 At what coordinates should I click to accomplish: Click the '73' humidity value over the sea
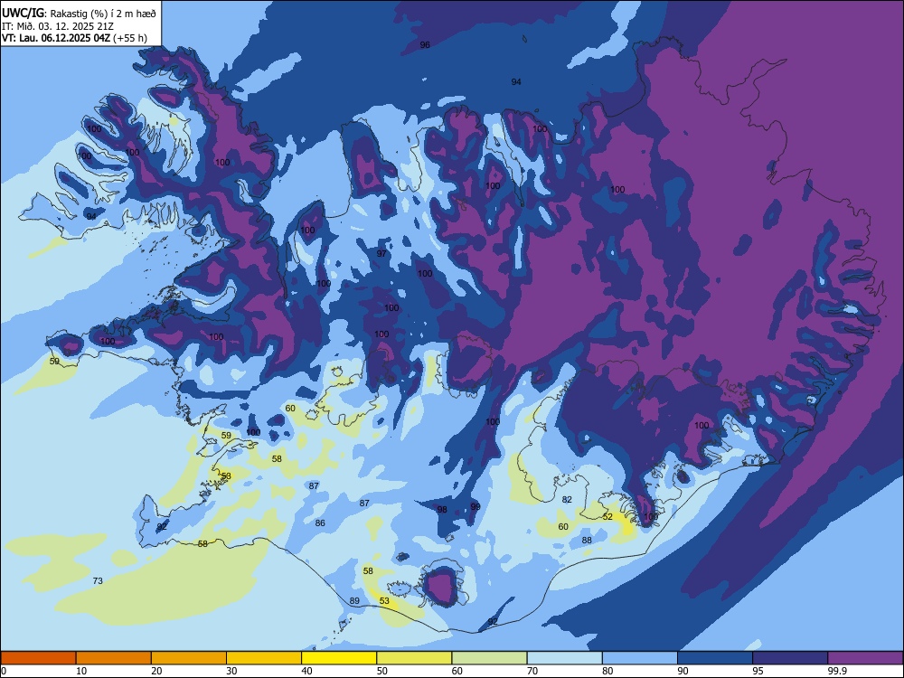98,580
